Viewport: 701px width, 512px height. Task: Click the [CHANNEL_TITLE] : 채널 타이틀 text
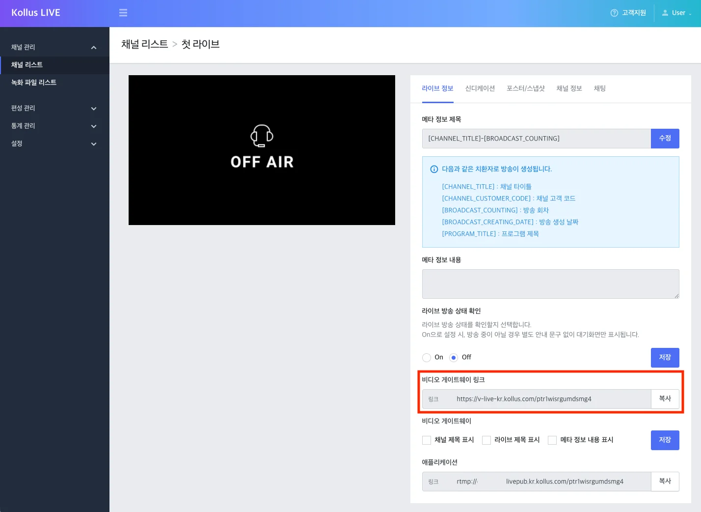pyautogui.click(x=486, y=187)
